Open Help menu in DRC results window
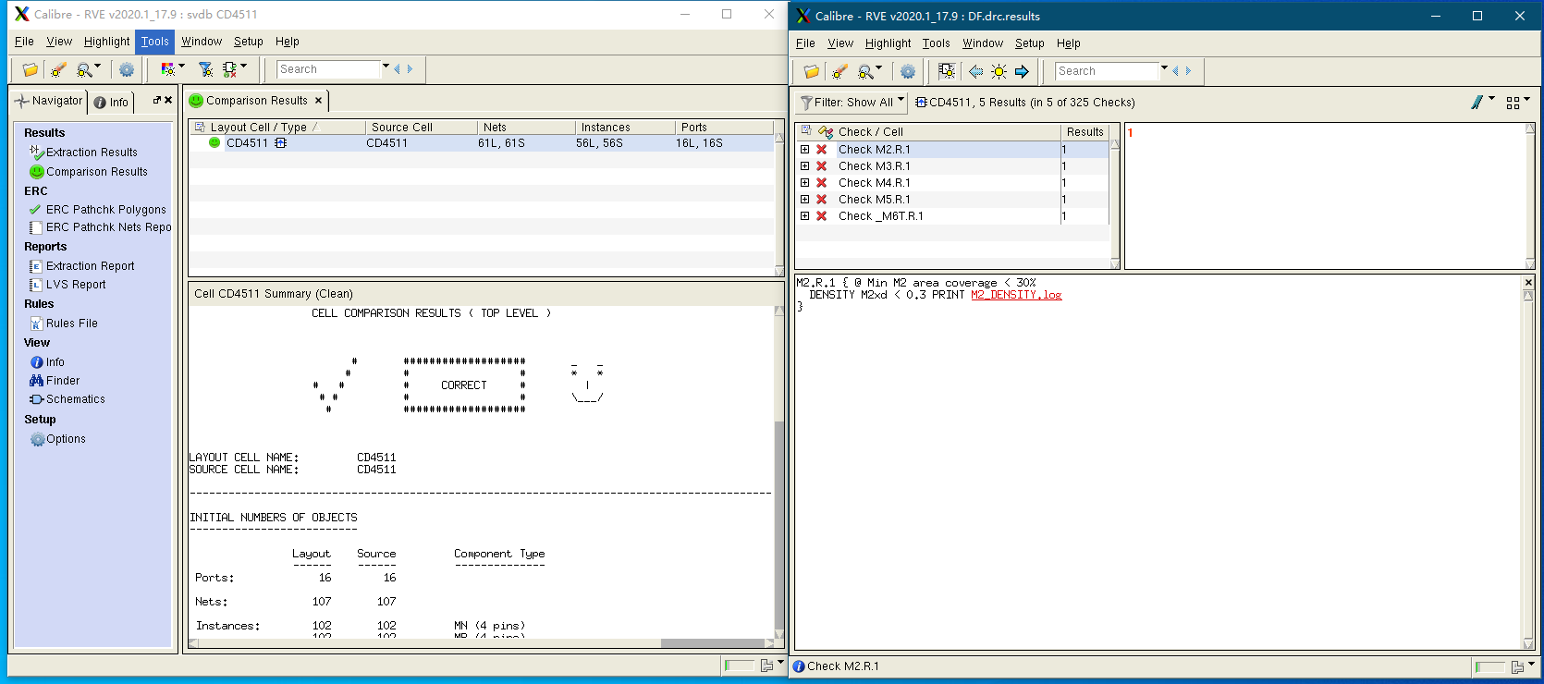 [x=1069, y=43]
